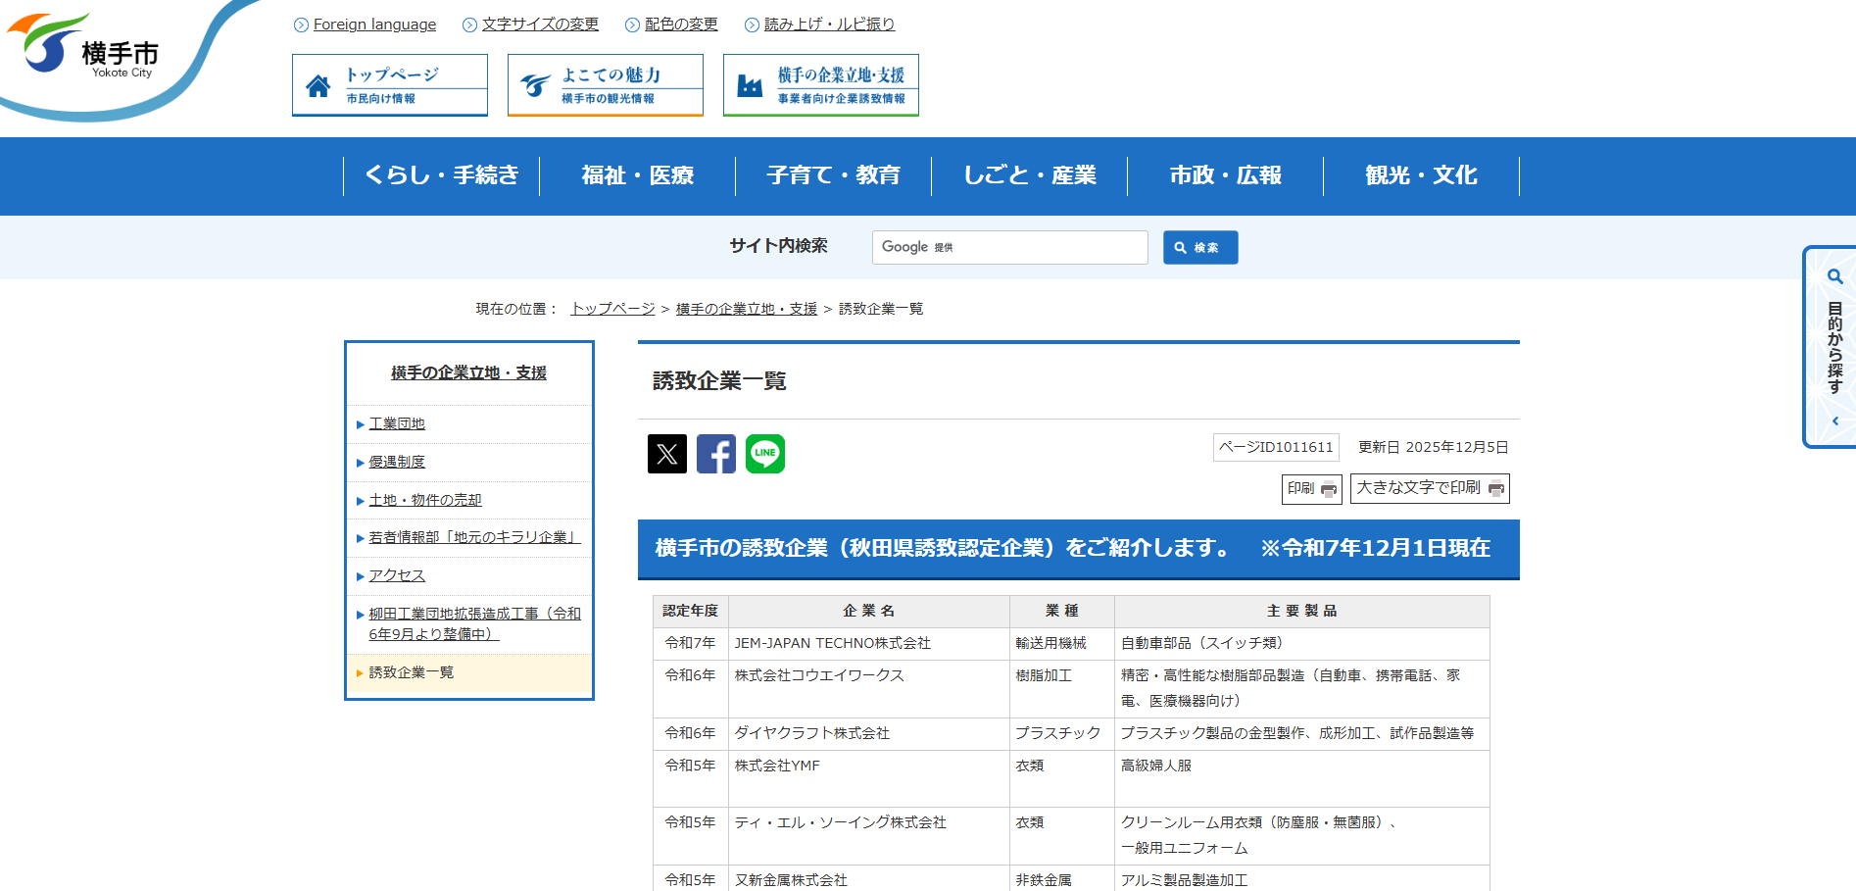1856x891 pixels.
Task: Click page heading 誘致企業一覧
Action: coord(720,381)
